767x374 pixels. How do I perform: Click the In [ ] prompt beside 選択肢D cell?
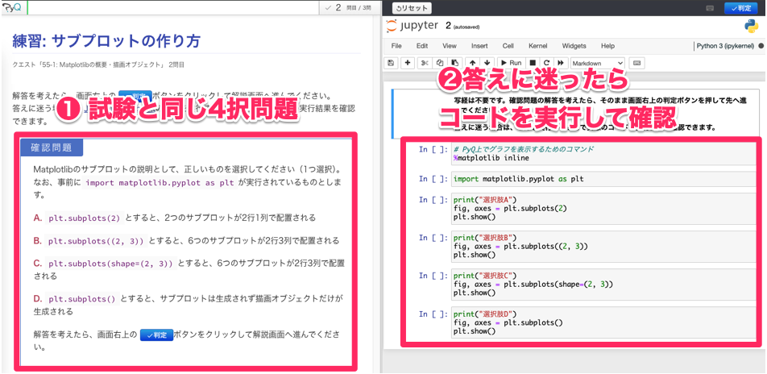tap(433, 314)
